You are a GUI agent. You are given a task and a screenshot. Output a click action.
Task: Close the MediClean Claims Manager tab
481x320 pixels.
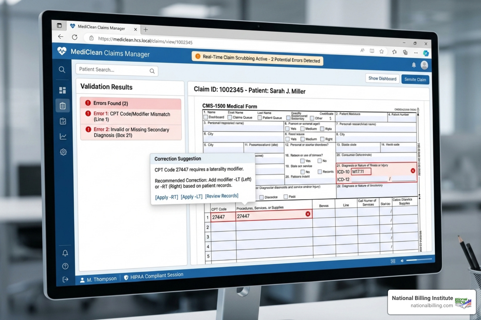point(135,29)
